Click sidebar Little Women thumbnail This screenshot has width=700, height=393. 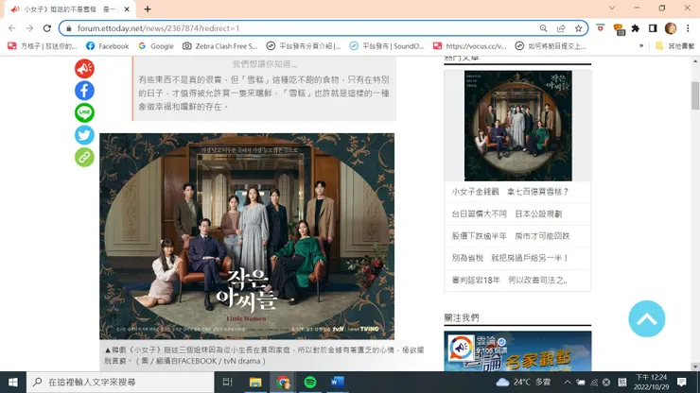click(x=517, y=126)
